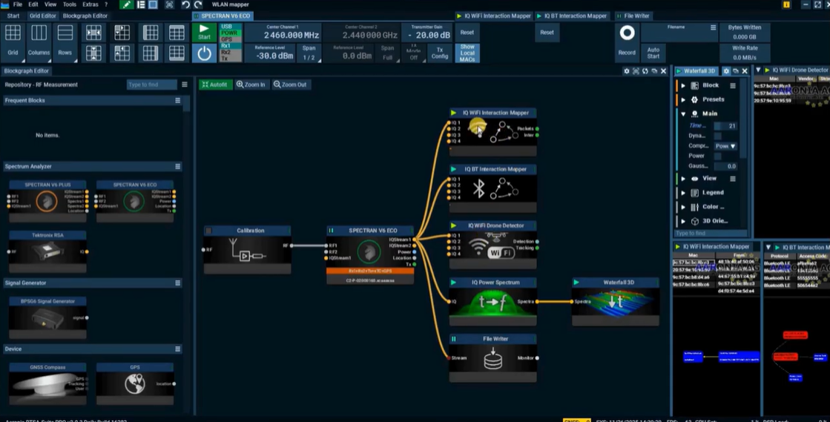This screenshot has height=422, width=830.
Task: Select the GPS globe device block
Action: [135, 384]
